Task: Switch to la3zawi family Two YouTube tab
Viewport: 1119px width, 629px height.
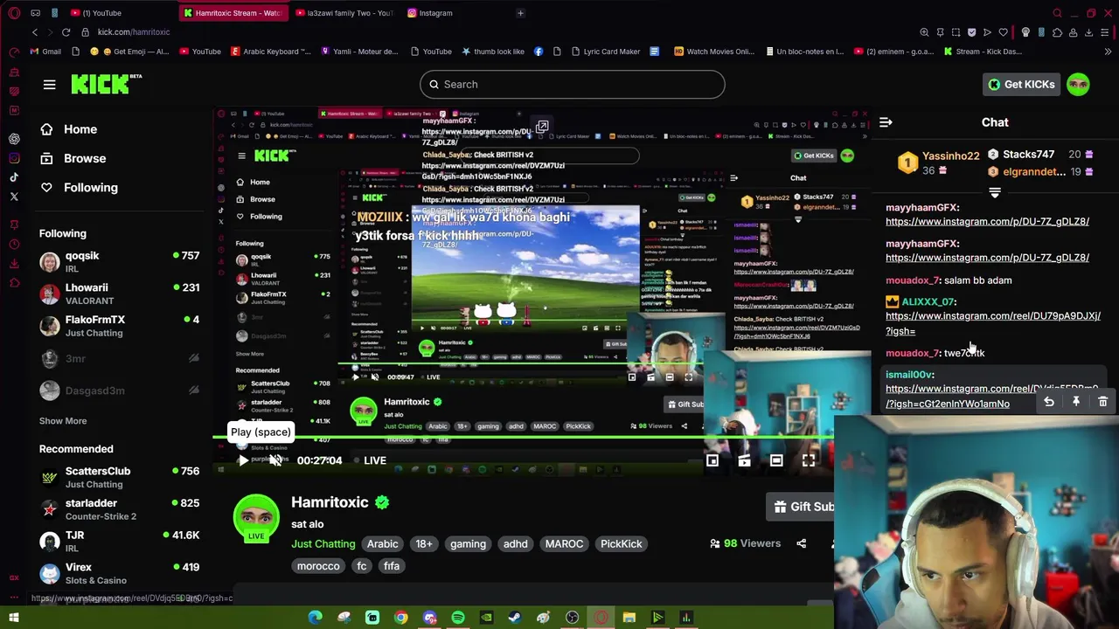Action: (x=345, y=13)
